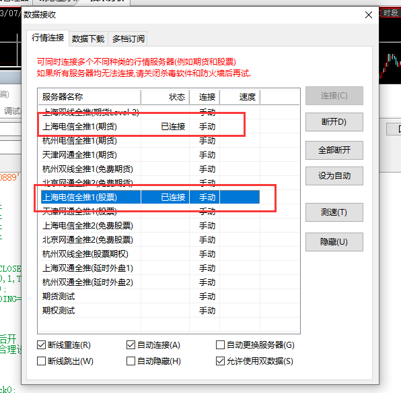This screenshot has height=393, width=401.
Task: Open the 数据下载 tab
Action: pos(88,39)
